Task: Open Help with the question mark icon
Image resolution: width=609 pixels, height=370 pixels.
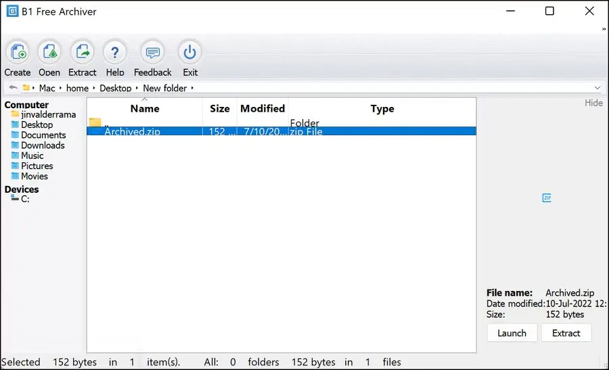Action: click(x=115, y=52)
